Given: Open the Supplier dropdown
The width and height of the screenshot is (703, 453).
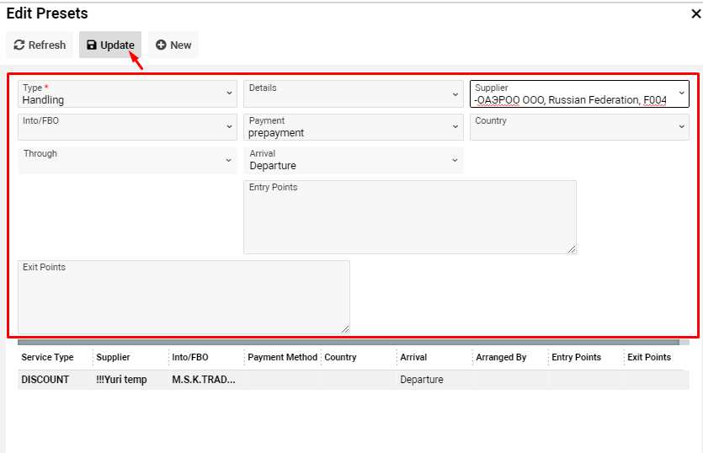Looking at the screenshot, I should click(x=579, y=93).
